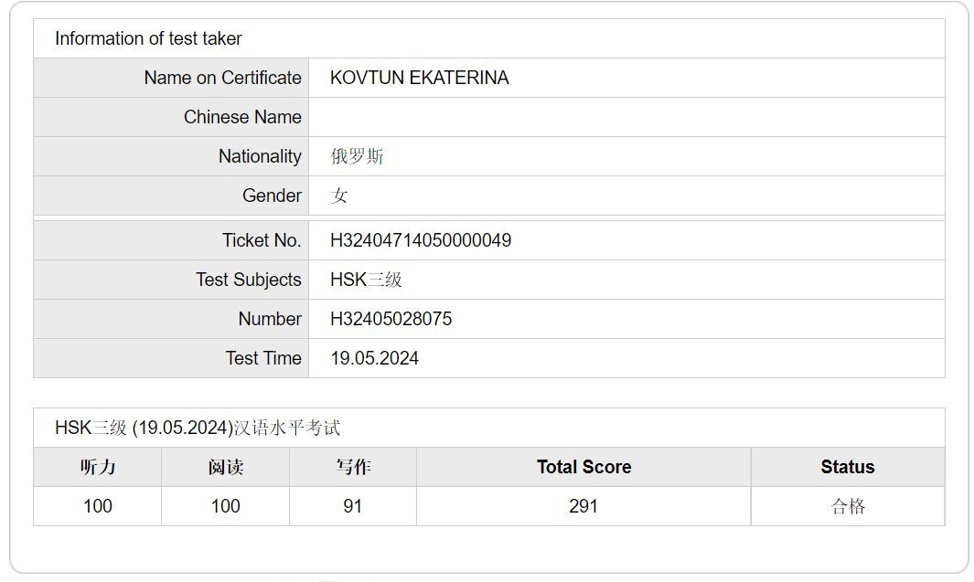Click the Test Time value 19.05.2024
The image size is (974, 582).
374,358
